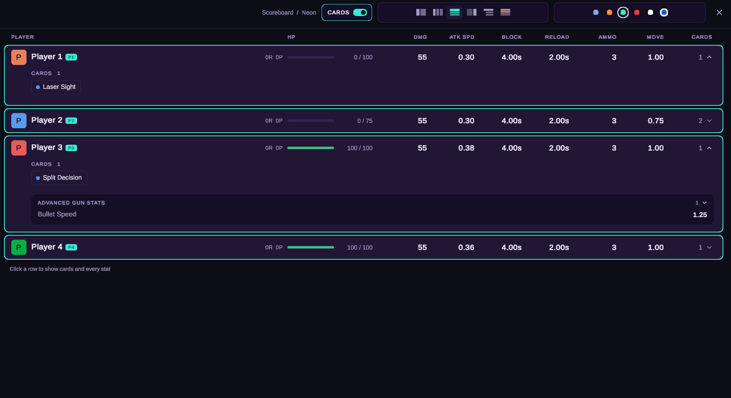Pick the white theme color dot
The image size is (731, 398).
click(x=650, y=12)
